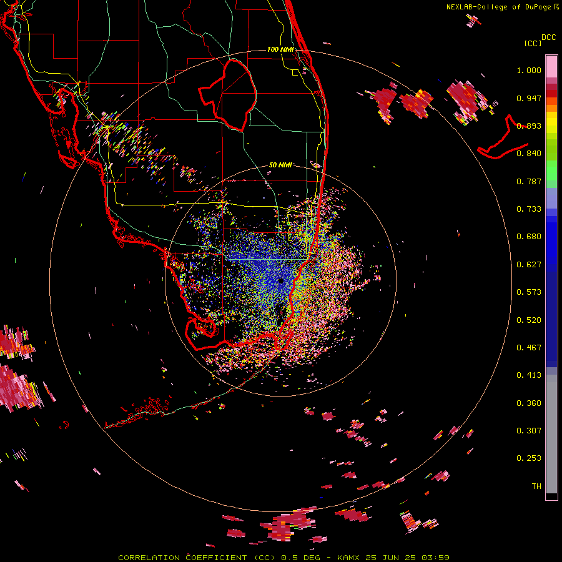Click the 0.520 scale value
Image resolution: width=562 pixels, height=562 pixels.
tap(529, 320)
